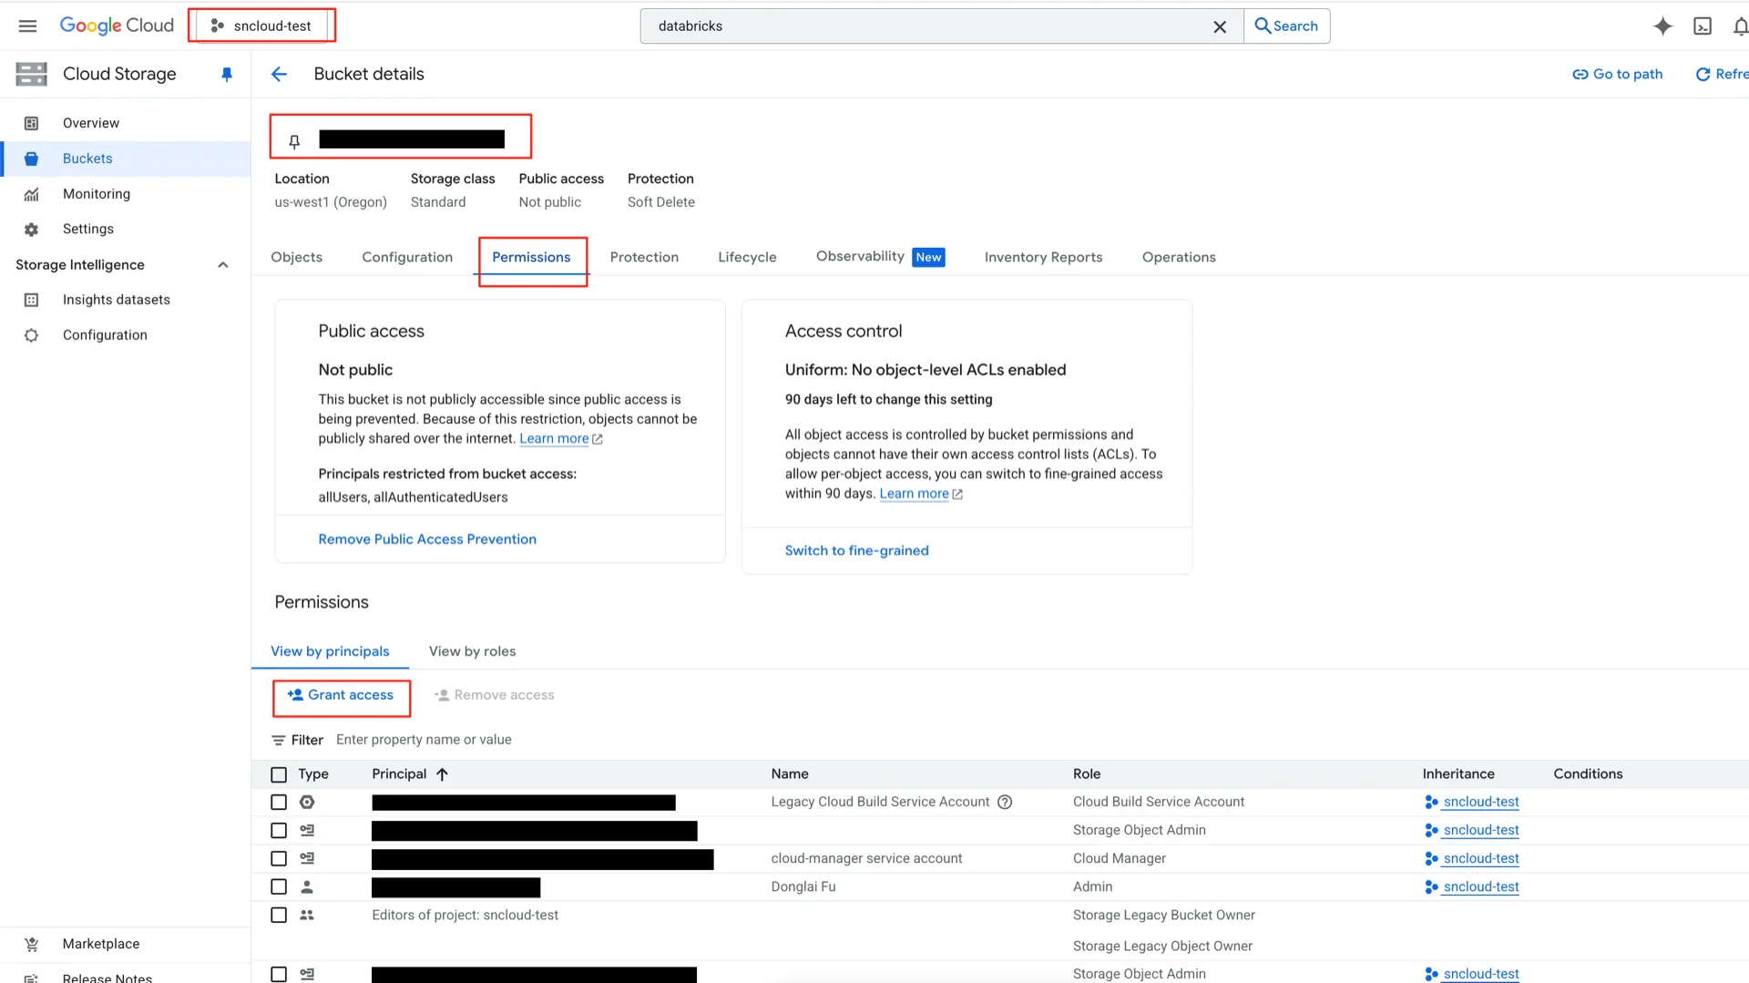Click the Monitoring chart icon

31,194
